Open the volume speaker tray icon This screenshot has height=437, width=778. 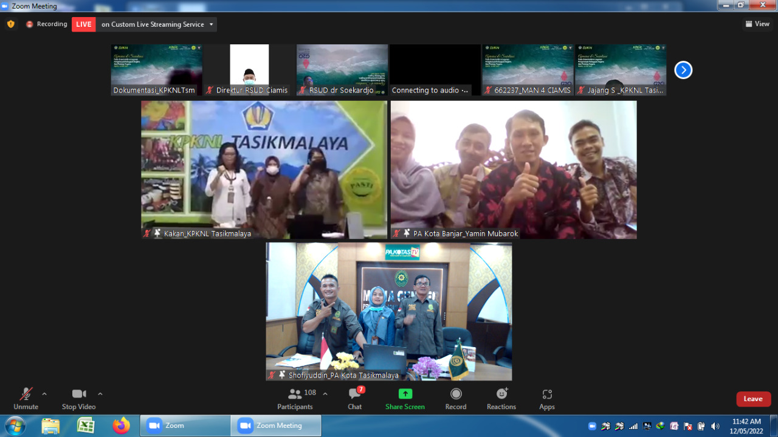pos(715,426)
